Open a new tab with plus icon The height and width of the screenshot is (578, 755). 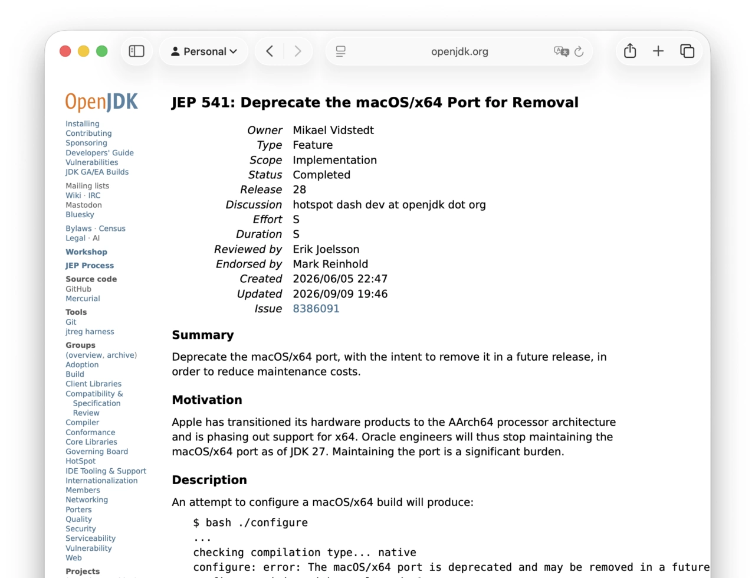pyautogui.click(x=658, y=51)
